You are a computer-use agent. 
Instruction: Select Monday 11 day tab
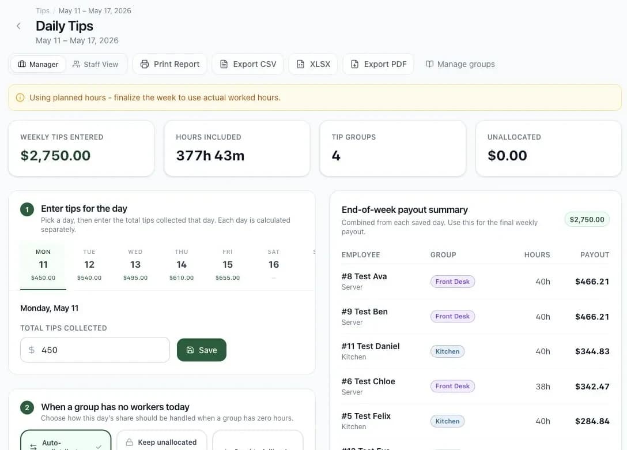point(43,265)
